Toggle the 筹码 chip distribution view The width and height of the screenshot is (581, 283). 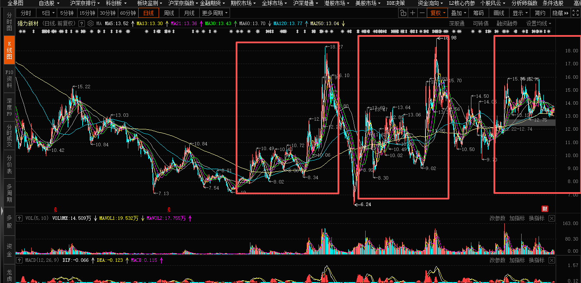click(478, 13)
